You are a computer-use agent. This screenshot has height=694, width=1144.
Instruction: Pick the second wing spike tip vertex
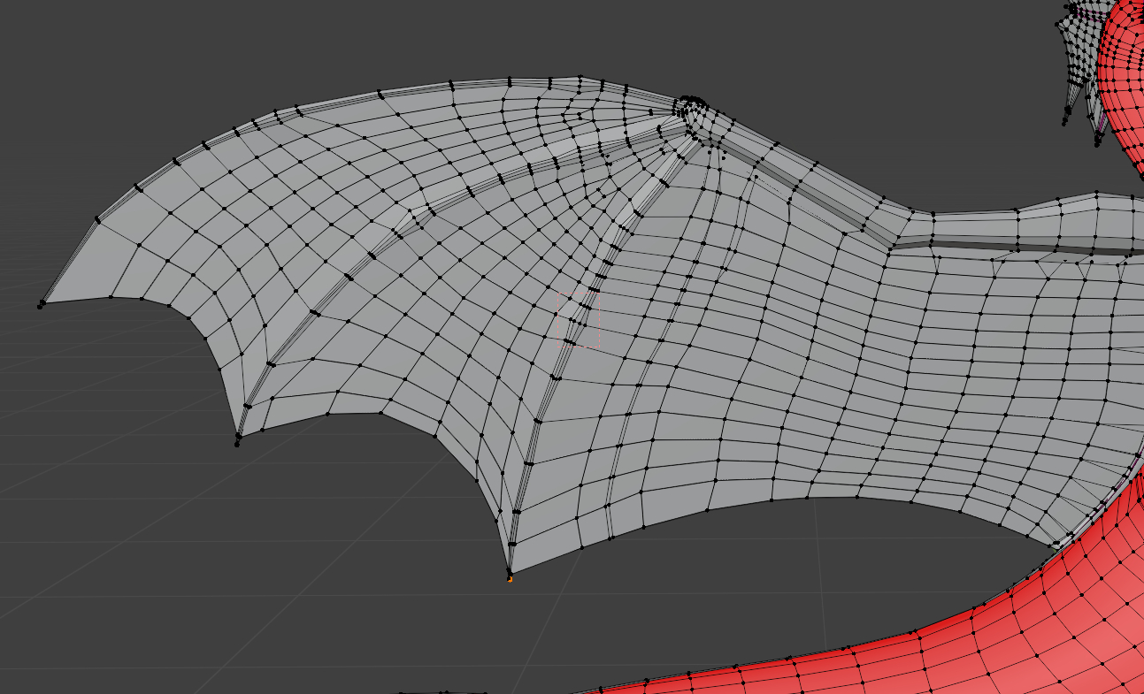click(x=238, y=437)
